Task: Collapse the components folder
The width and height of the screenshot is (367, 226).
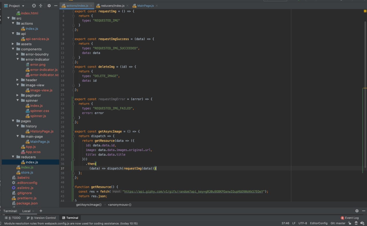Action: [13, 49]
